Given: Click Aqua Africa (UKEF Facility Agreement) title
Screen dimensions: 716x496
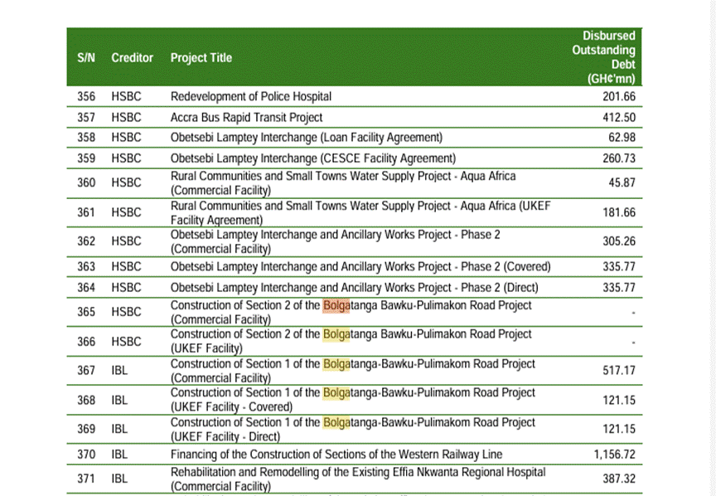Looking at the screenshot, I should (x=360, y=212).
